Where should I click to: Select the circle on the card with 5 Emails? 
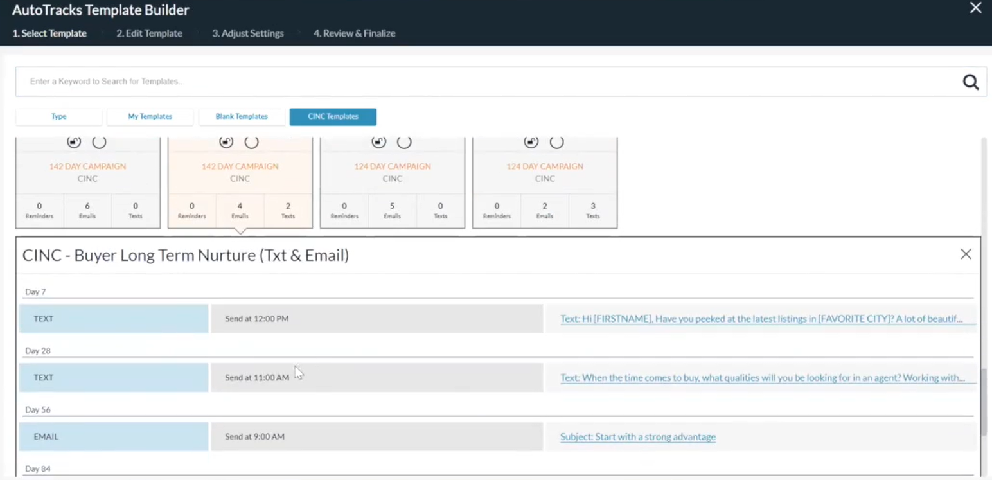click(x=404, y=142)
